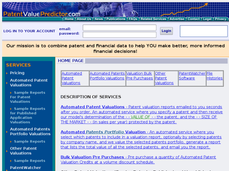Click LOG IN TO YOUR ACCOUNT label
Screen dimensions: 229x171
point(29,31)
